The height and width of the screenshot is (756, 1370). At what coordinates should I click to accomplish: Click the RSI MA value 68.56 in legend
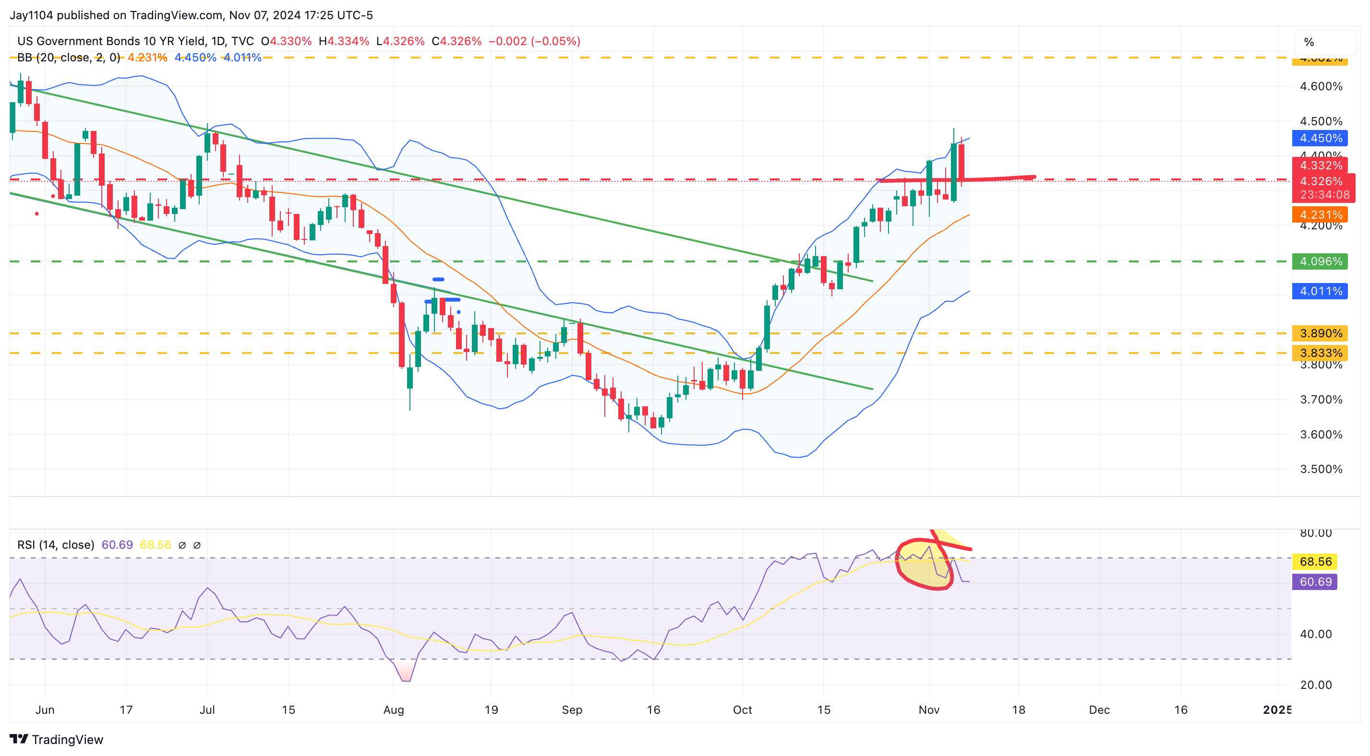(x=156, y=545)
